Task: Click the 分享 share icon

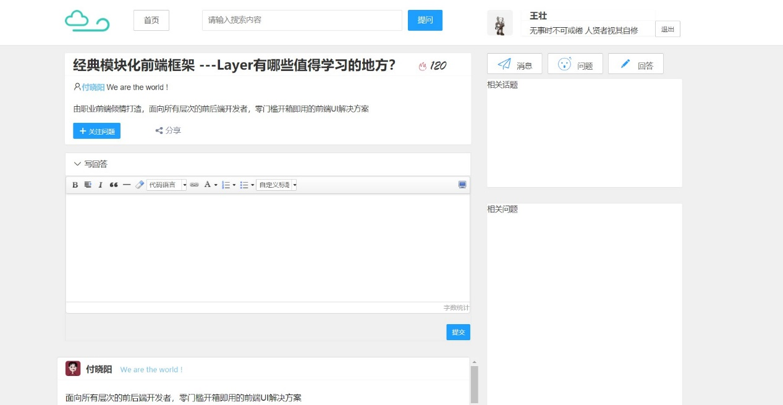Action: tap(159, 131)
